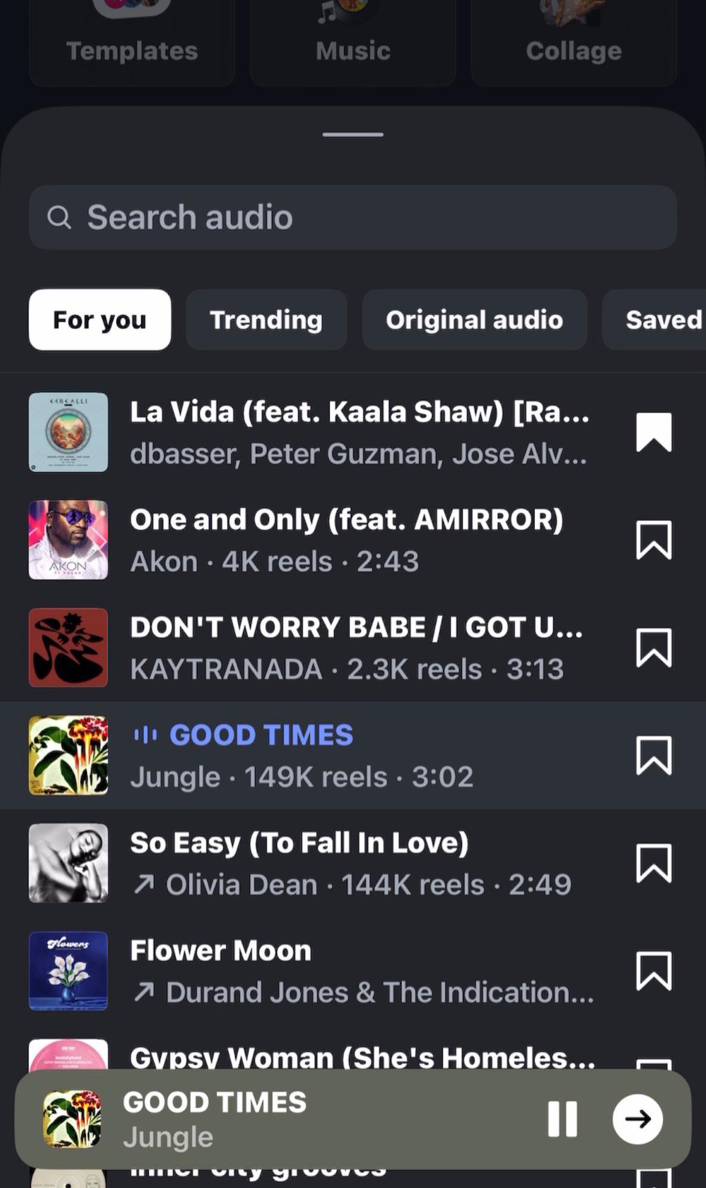Tap the playing equalizer icon beside GOOD TIMES
The width and height of the screenshot is (706, 1188).
coord(146,735)
